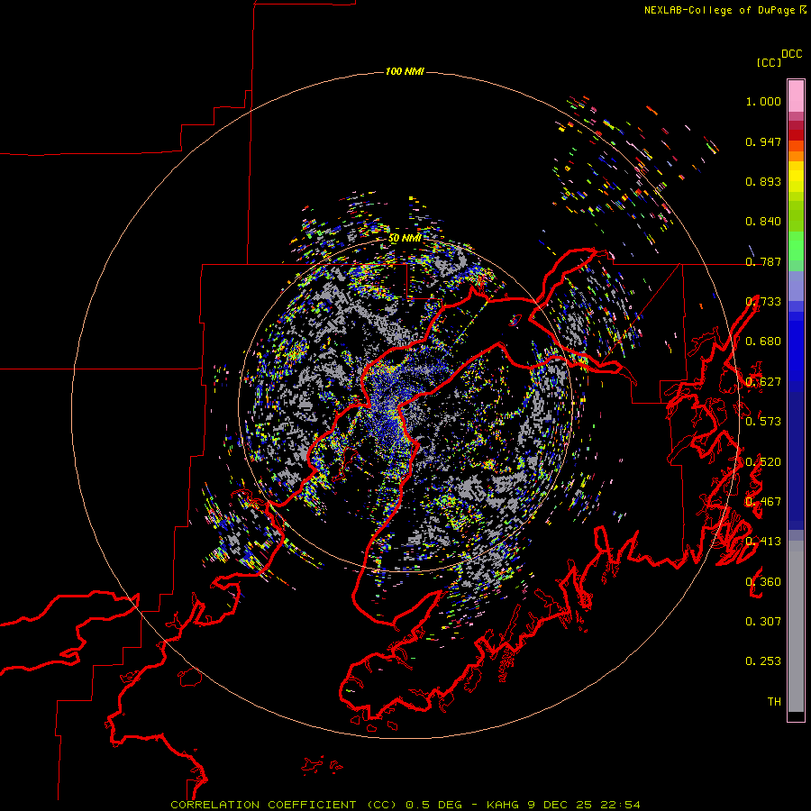811x811 pixels.
Task: Click the 0.360 legend value
Action: pos(763,582)
